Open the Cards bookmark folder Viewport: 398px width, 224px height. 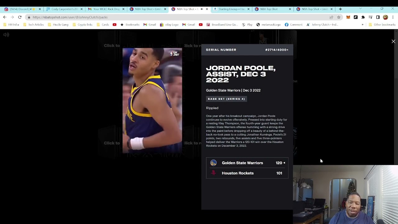[103, 25]
